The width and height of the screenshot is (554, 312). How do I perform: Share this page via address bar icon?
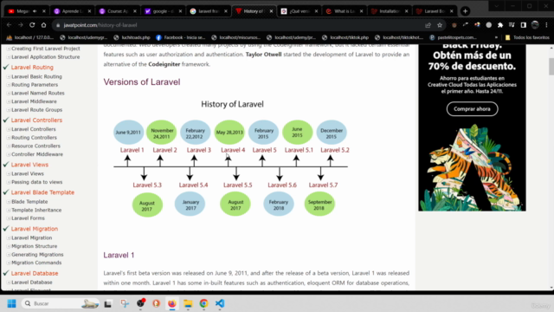click(x=428, y=25)
